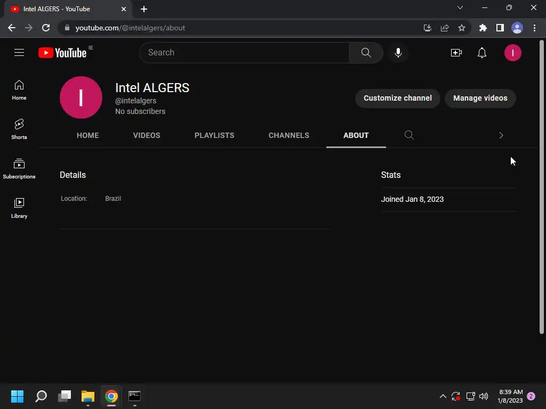The height and width of the screenshot is (409, 546).
Task: Click the search magnifier button
Action: click(366, 53)
